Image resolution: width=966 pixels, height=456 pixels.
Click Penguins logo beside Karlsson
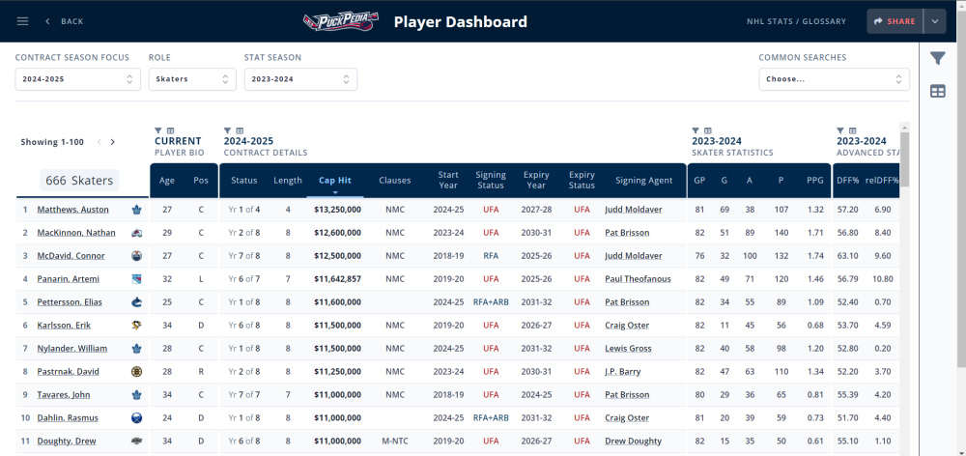tap(137, 326)
